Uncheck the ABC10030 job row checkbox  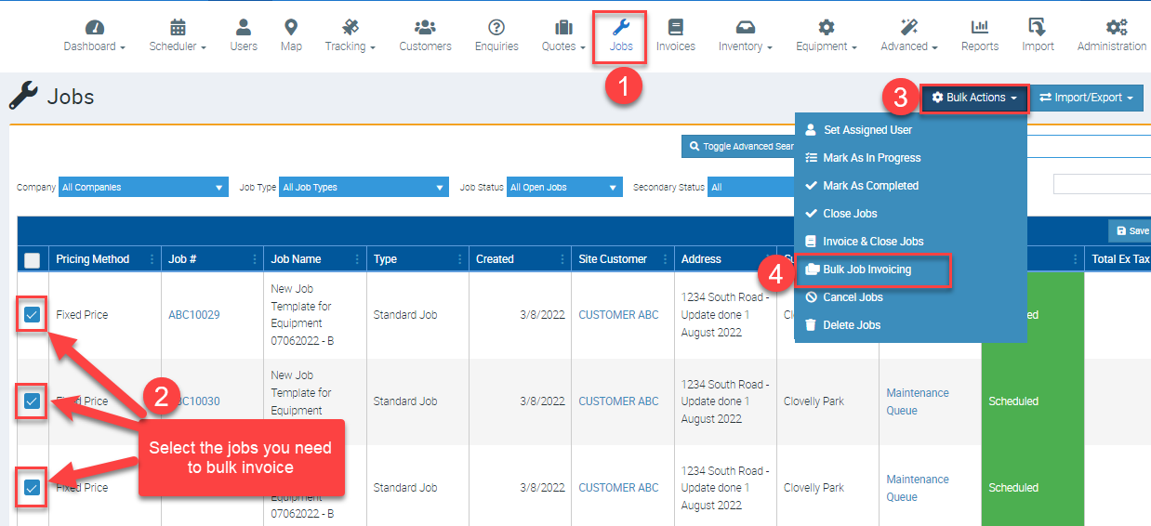point(32,401)
